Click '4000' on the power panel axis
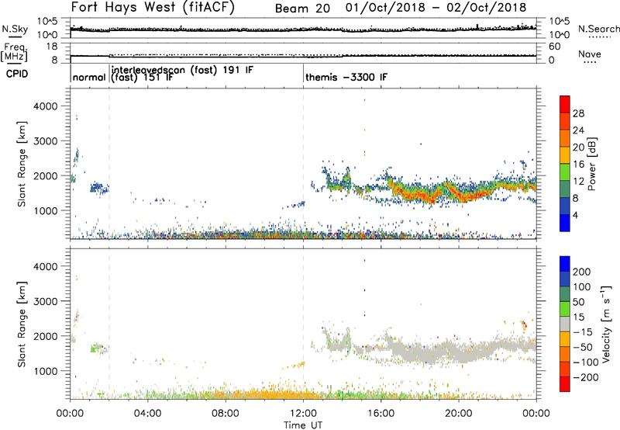Screen dimensions: 620x430 click(x=45, y=106)
